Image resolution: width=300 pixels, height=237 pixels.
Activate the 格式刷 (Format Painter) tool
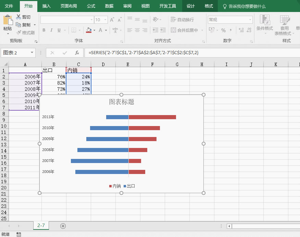point(26,32)
